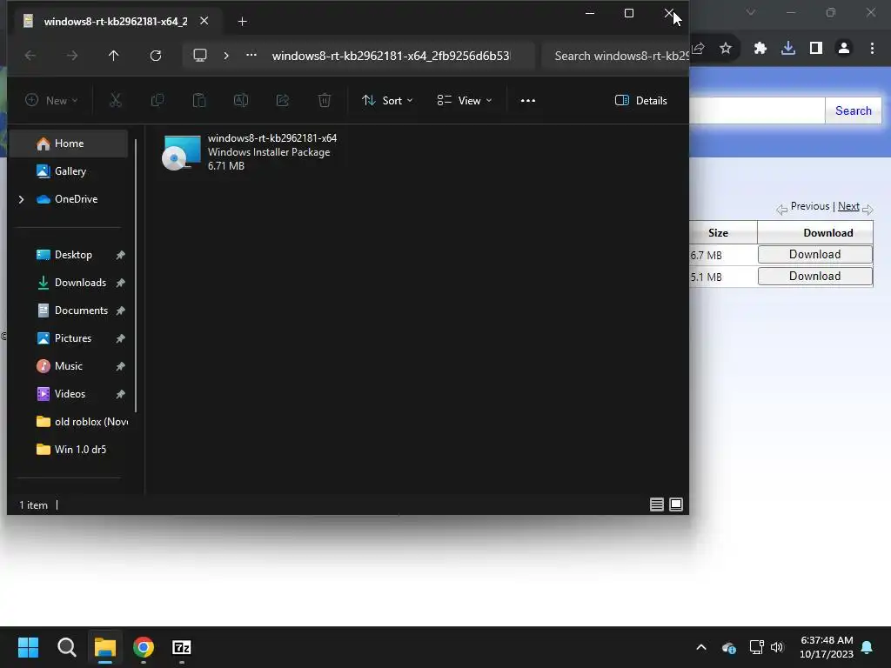Viewport: 891px width, 668px height.
Task: Click Download button for 5.1 MB row
Action: 814,276
